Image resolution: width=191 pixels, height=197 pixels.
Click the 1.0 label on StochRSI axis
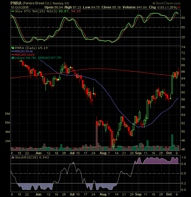[184, 158]
